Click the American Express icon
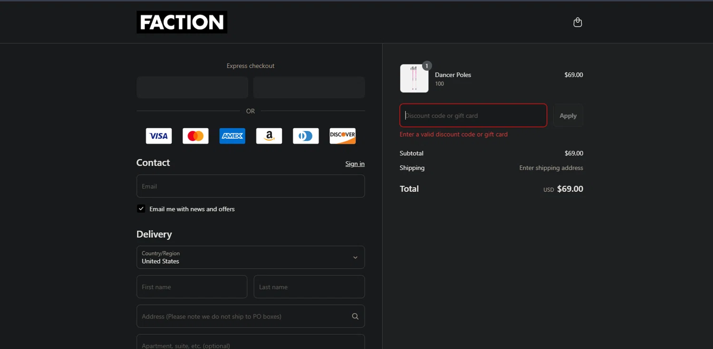This screenshot has width=713, height=349. 232,136
